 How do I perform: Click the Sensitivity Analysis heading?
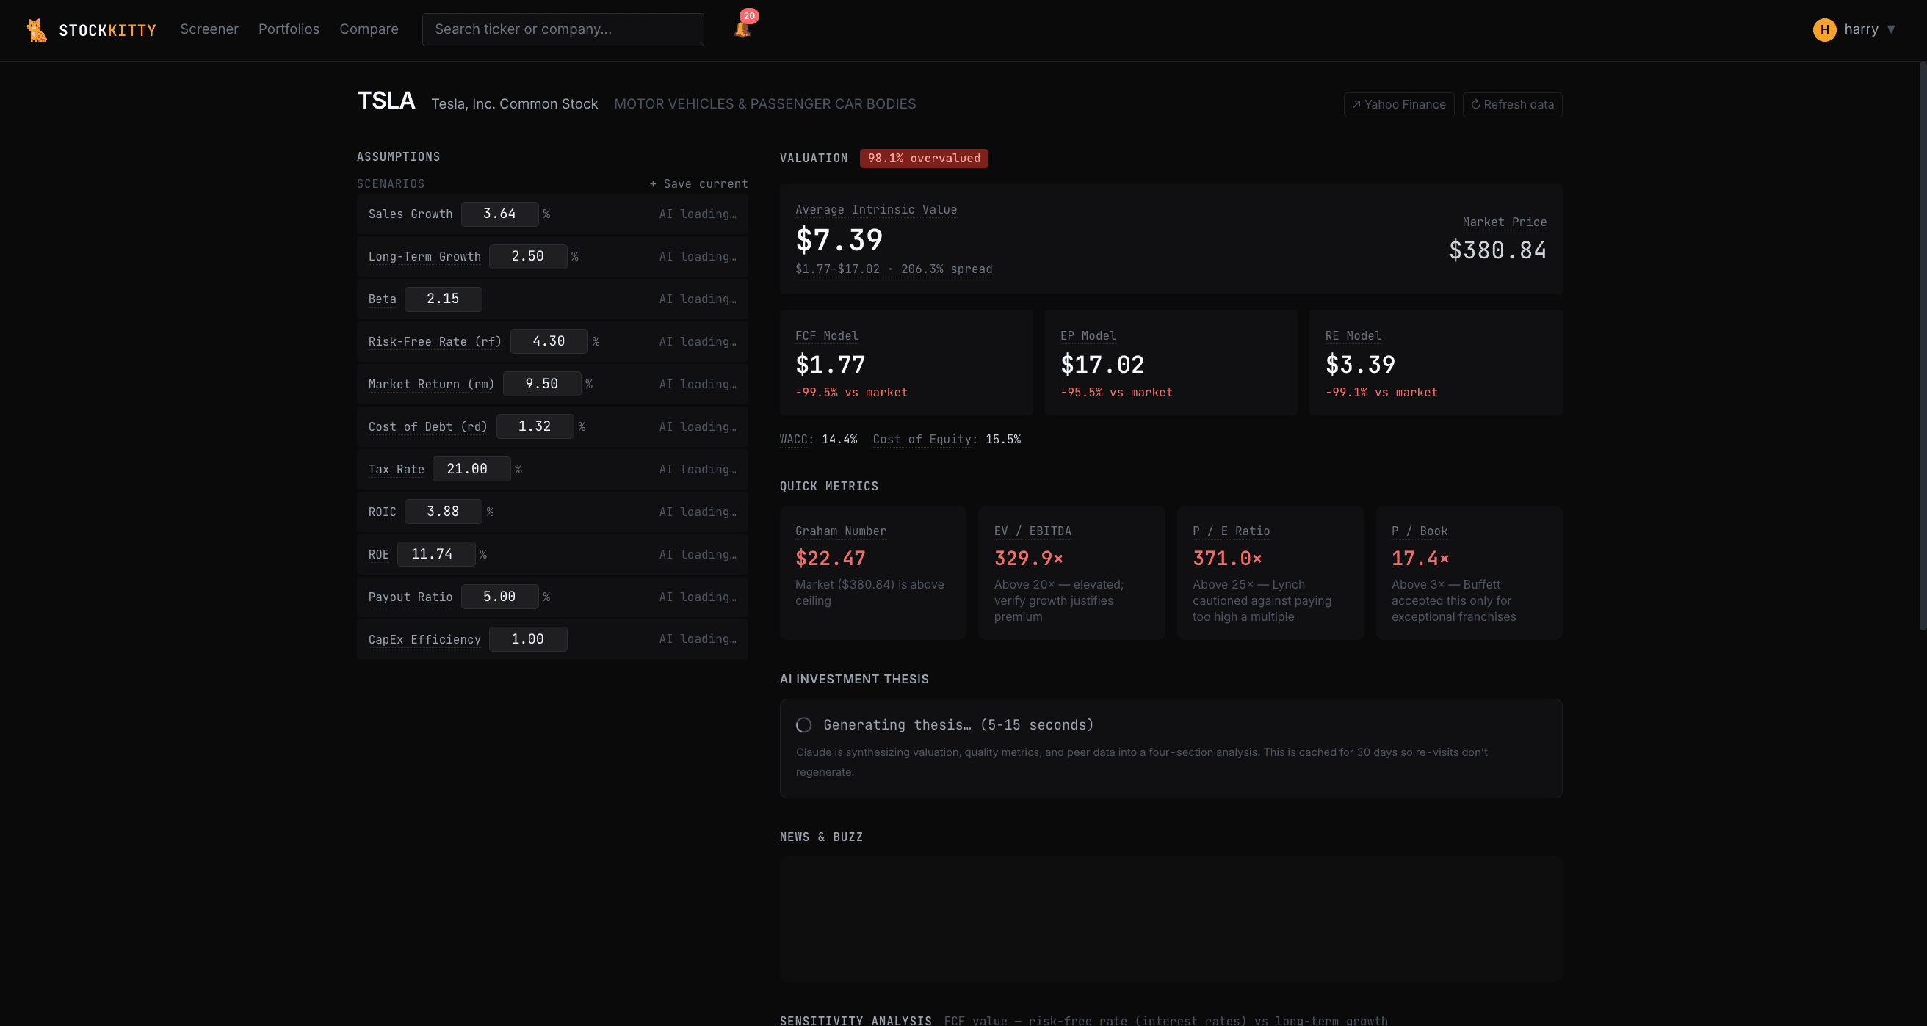tap(856, 1020)
